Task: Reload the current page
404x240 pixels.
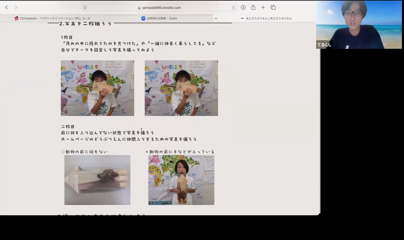Action: [x=234, y=8]
